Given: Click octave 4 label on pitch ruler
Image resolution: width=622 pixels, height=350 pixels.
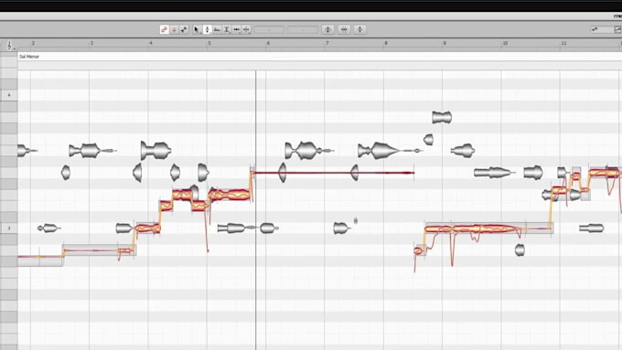Looking at the screenshot, I should click(x=9, y=95).
